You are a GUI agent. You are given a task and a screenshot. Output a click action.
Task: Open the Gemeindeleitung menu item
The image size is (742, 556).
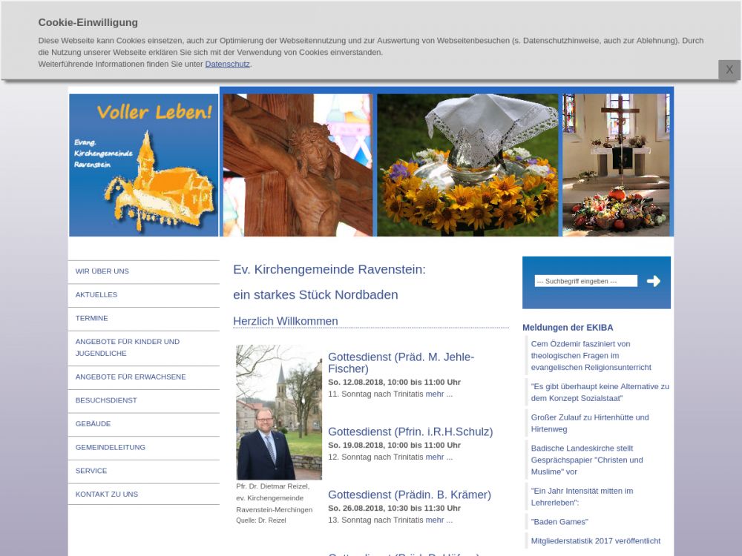click(111, 447)
